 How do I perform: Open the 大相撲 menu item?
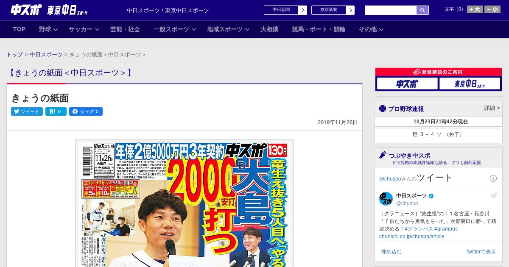[x=269, y=29]
